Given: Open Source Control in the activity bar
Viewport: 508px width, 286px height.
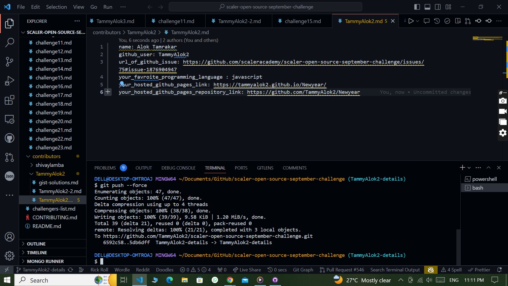Looking at the screenshot, I should pos(10,61).
